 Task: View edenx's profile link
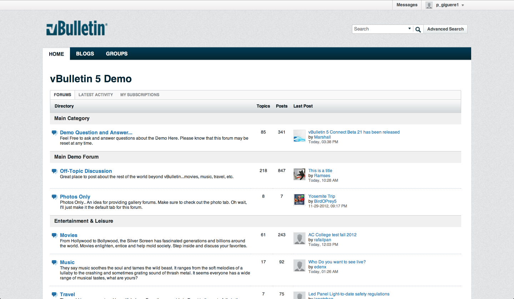click(x=320, y=267)
